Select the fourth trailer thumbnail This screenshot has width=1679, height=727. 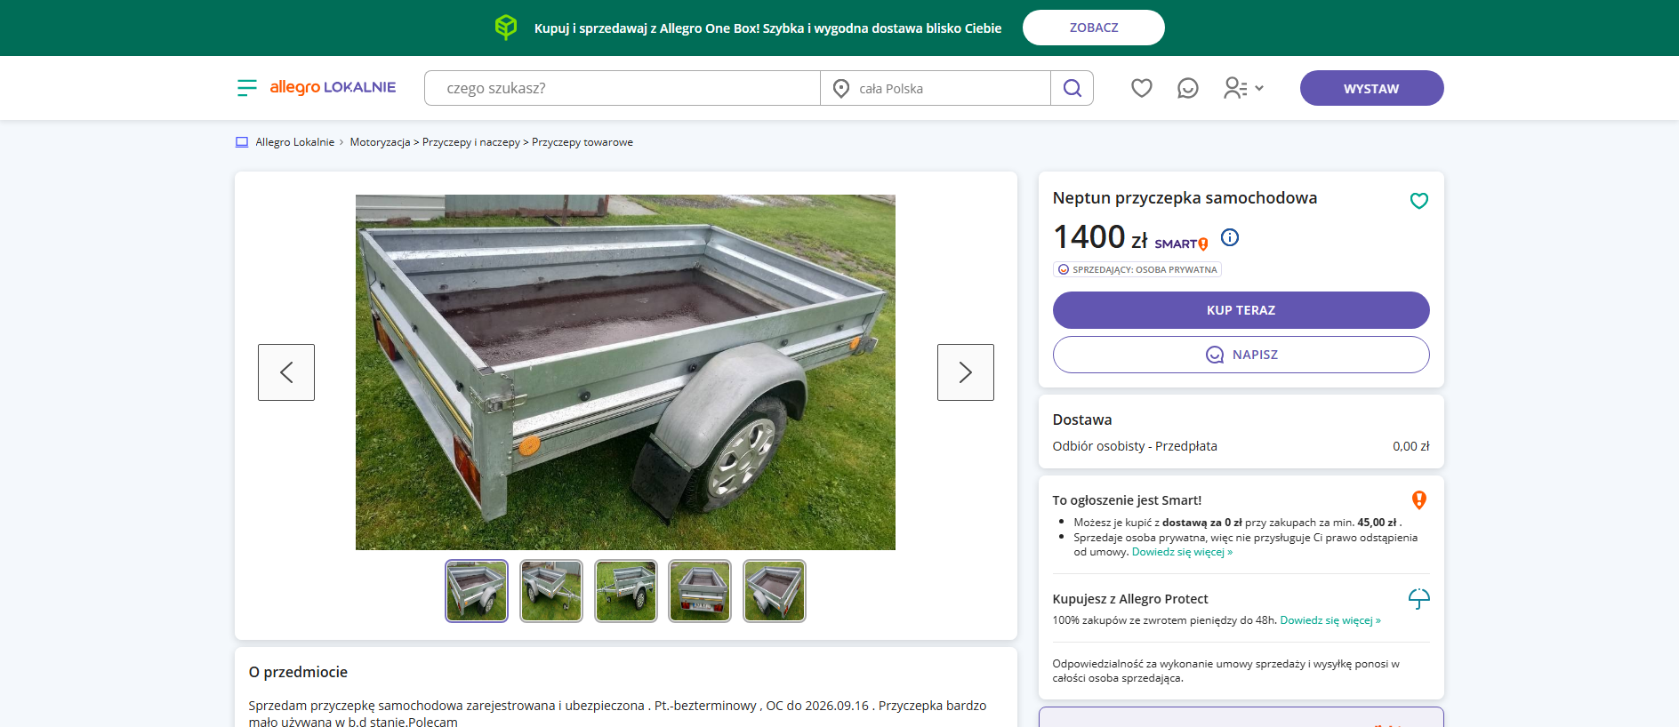point(700,591)
